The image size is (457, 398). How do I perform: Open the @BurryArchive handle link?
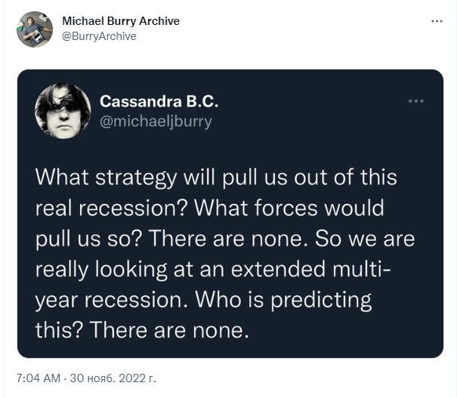pyautogui.click(x=99, y=36)
